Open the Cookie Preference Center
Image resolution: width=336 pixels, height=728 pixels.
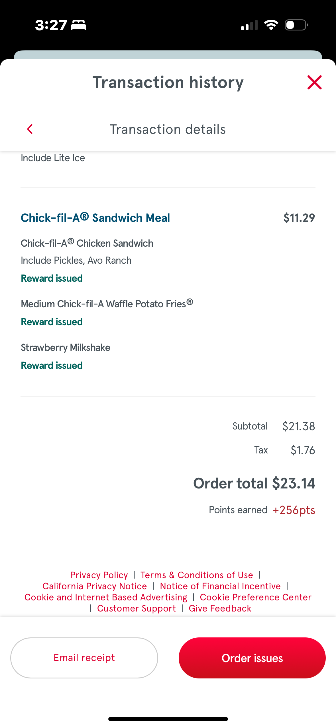256,597
